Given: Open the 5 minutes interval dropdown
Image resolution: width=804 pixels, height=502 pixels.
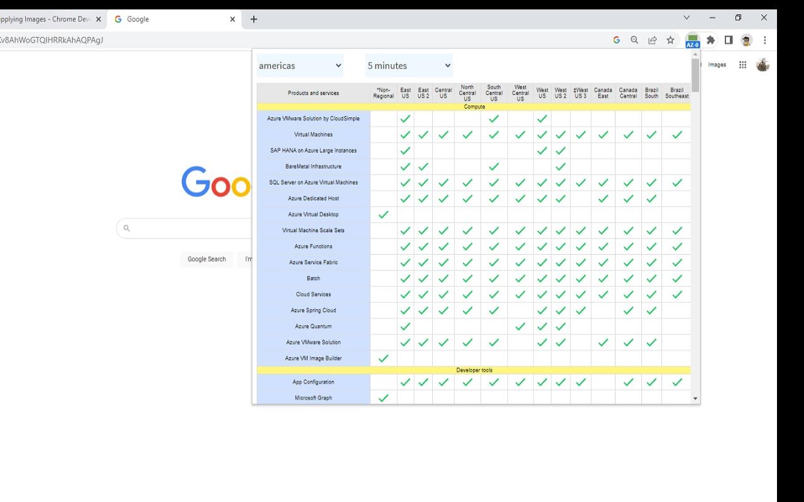Looking at the screenshot, I should click(409, 65).
